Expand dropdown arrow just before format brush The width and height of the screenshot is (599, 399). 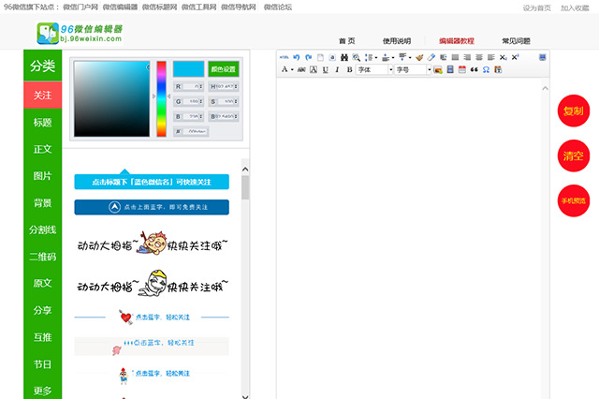coord(410,58)
